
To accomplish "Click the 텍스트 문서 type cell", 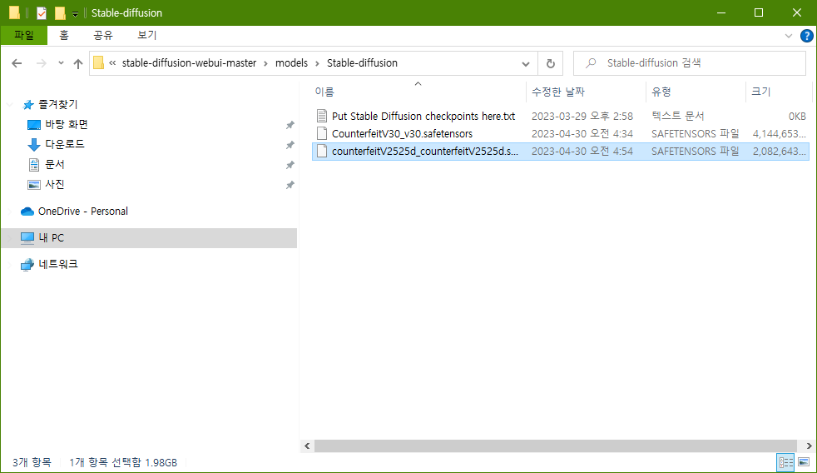I will click(x=677, y=116).
